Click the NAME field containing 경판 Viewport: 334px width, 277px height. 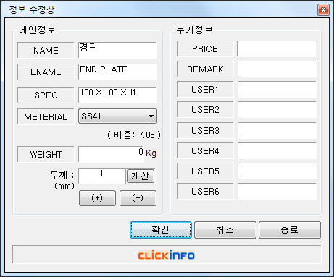click(x=117, y=50)
